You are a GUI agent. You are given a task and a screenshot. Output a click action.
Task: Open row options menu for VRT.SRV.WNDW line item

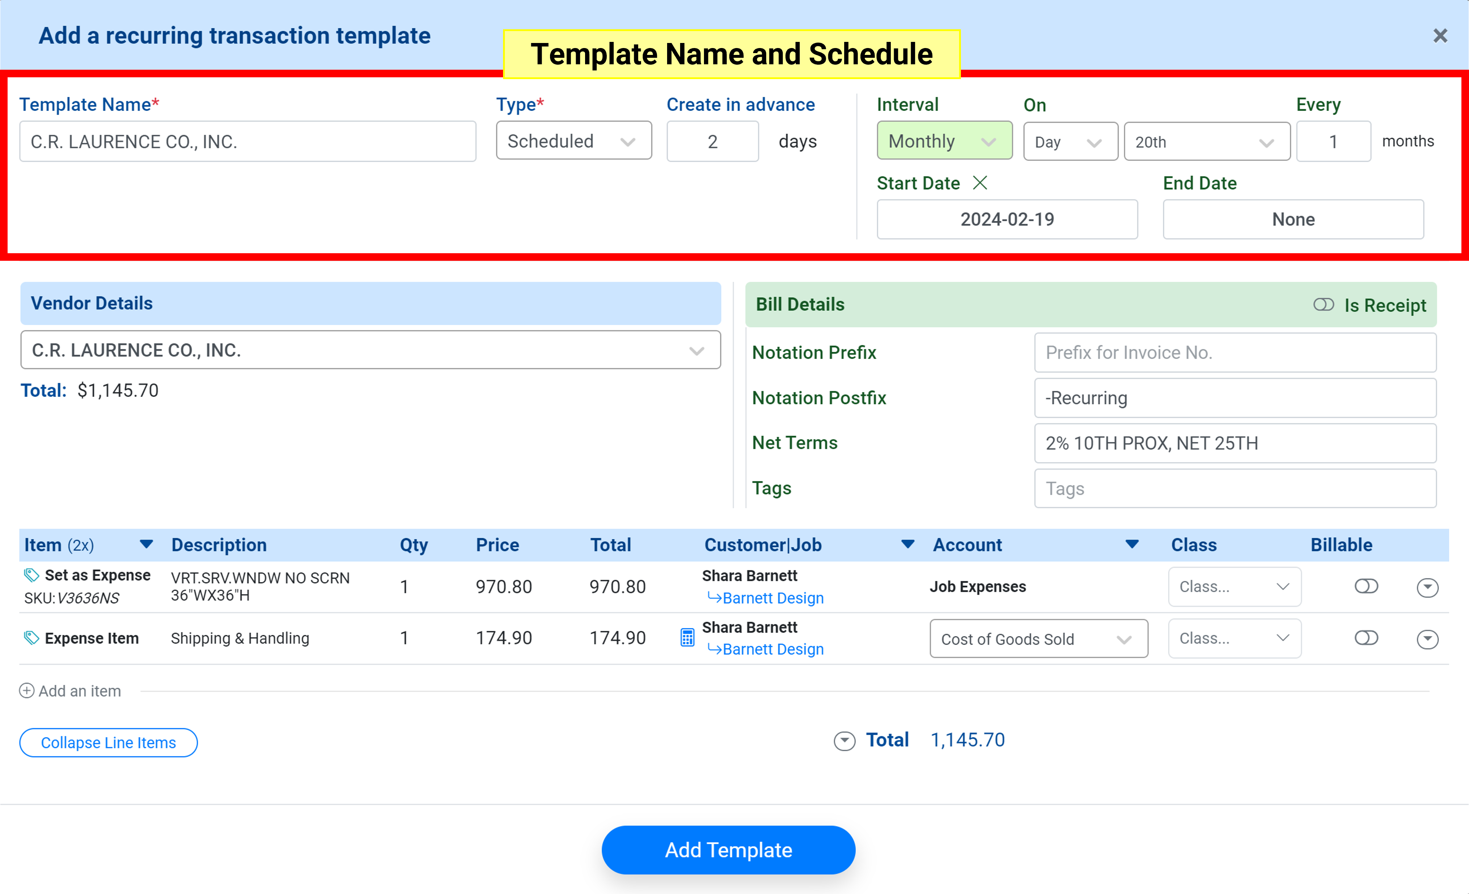click(1427, 588)
